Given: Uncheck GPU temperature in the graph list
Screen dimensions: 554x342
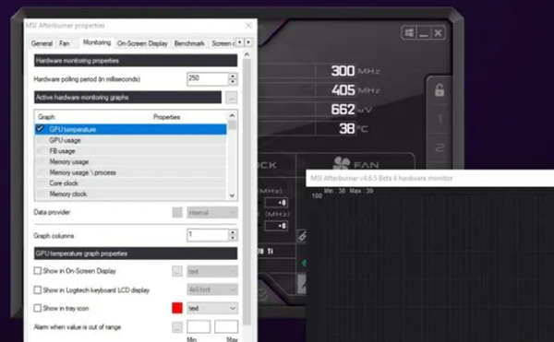Looking at the screenshot, I should click(40, 129).
